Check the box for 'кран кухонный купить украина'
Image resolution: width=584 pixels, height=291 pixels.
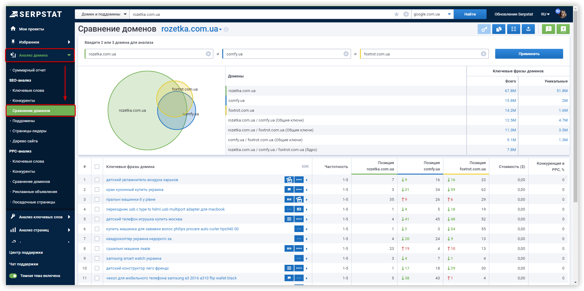point(97,190)
